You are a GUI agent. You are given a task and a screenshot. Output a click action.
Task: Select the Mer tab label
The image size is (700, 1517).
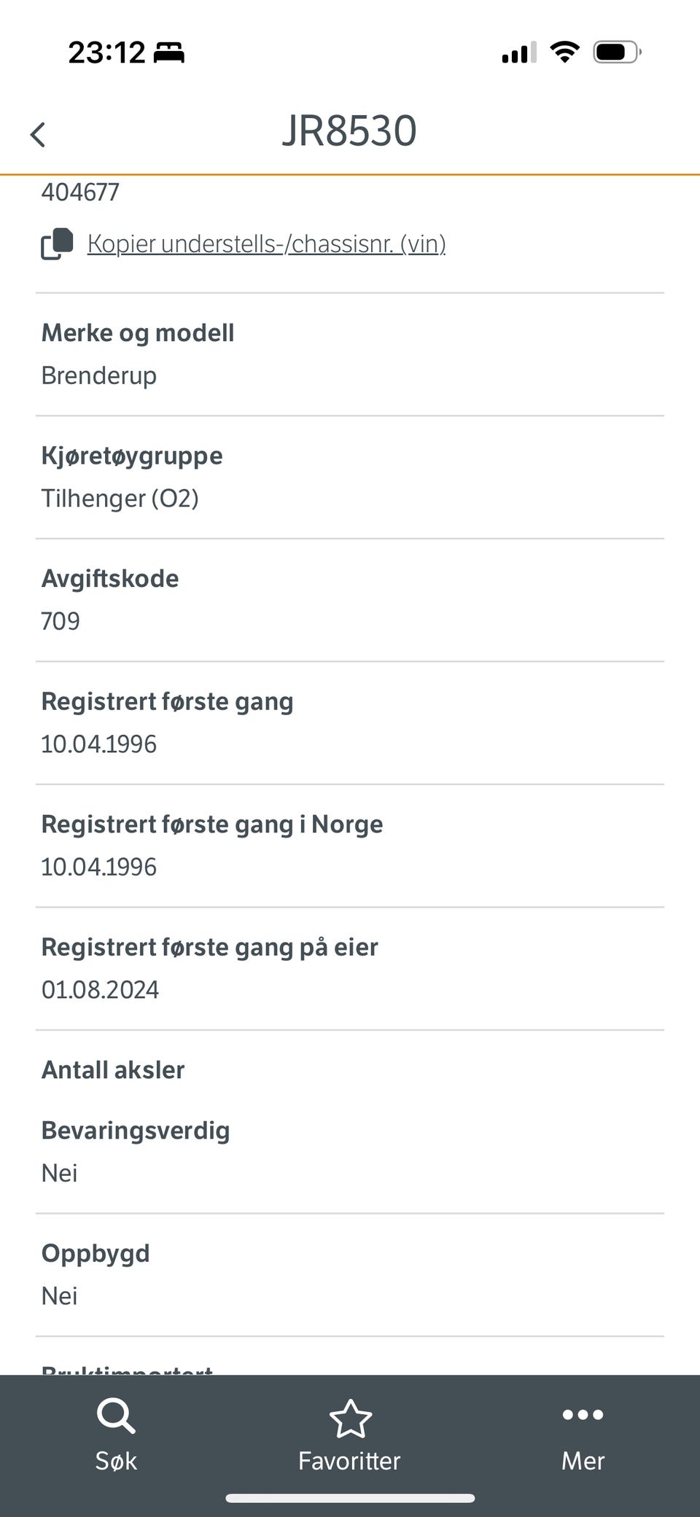pos(583,1461)
